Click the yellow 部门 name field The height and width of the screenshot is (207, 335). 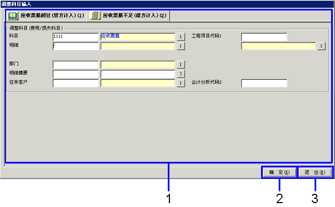coord(138,64)
